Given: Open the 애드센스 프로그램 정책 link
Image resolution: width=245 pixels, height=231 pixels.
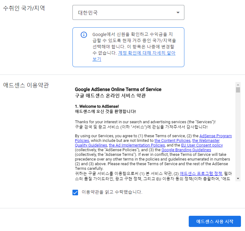Looking at the screenshot, I should [201, 174].
